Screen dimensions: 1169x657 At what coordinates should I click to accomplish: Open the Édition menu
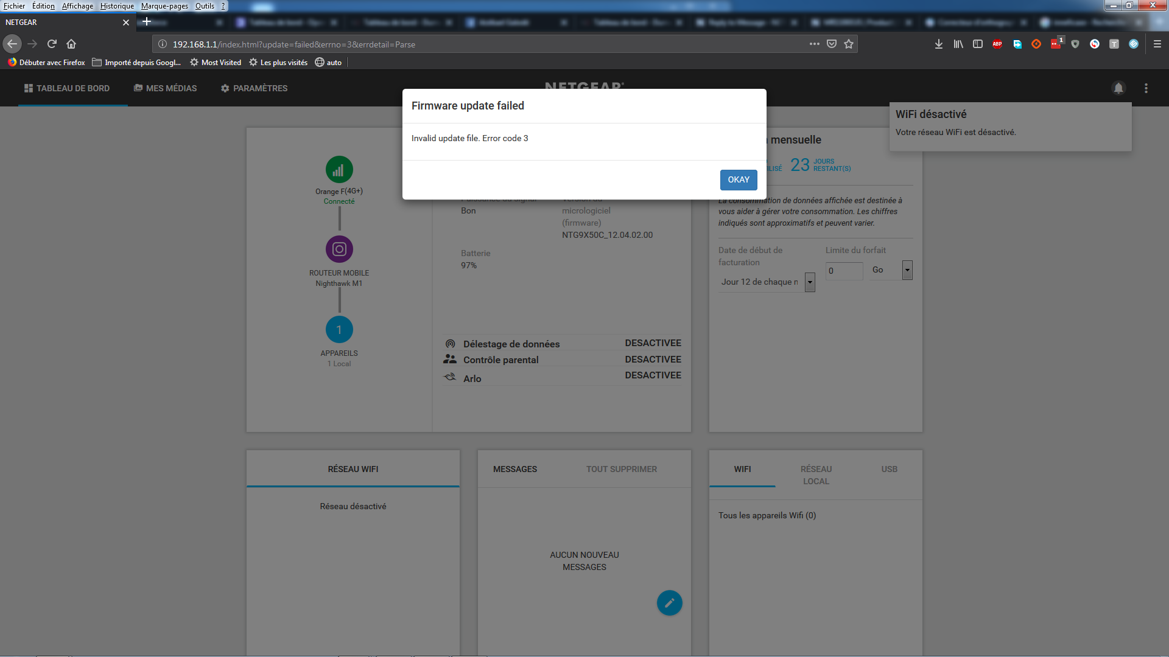coord(43,6)
